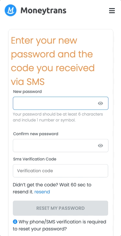This screenshot has height=236, width=121.
Task: Toggle visibility of Confirm new password field
Action: tap(101, 146)
